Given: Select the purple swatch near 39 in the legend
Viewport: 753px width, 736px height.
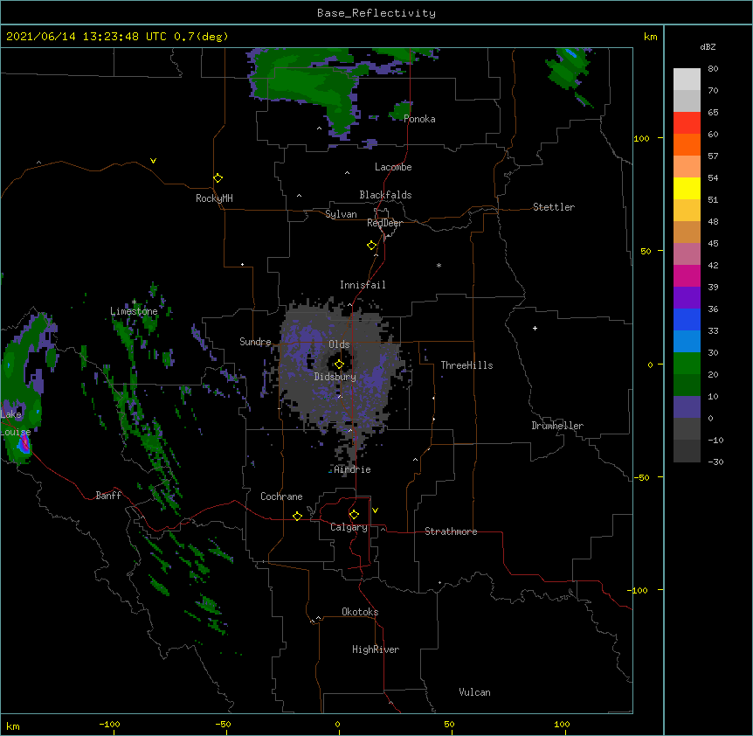Looking at the screenshot, I should 687,297.
